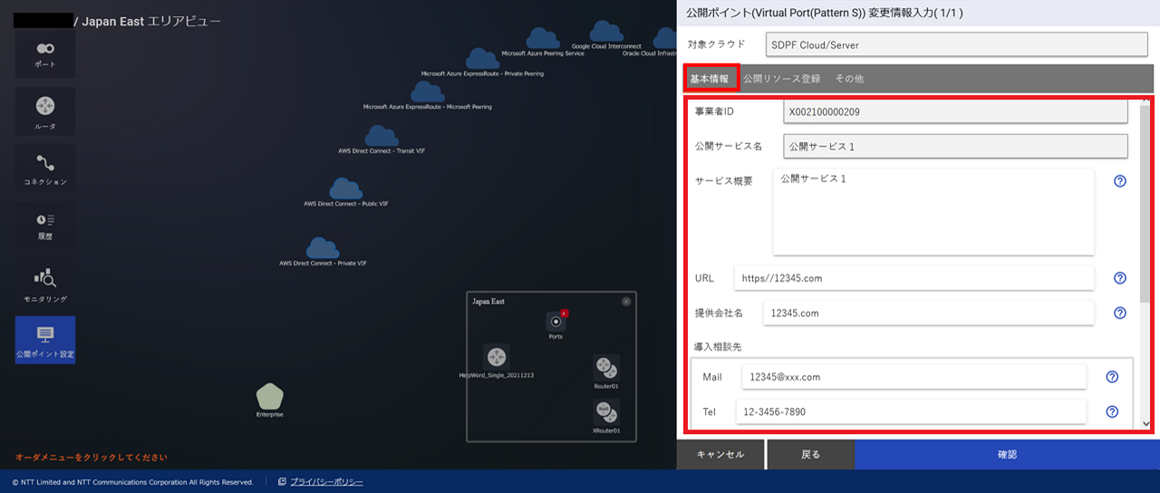Select AWS Direct Connect - Public VIF cloud
The height and width of the screenshot is (493, 1160).
pos(346,188)
